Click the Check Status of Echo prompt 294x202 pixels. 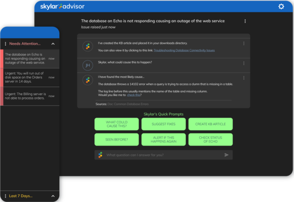pos(211,140)
